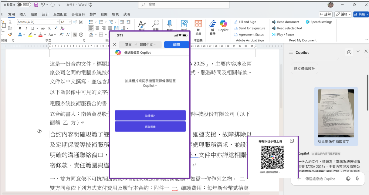Click Read document speaker icon

coord(274,22)
